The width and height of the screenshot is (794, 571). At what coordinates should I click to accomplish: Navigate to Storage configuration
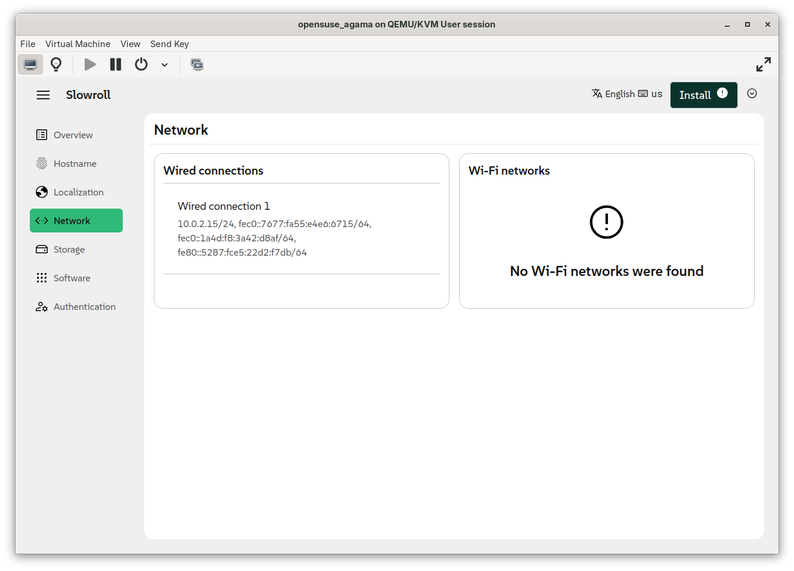pos(69,250)
